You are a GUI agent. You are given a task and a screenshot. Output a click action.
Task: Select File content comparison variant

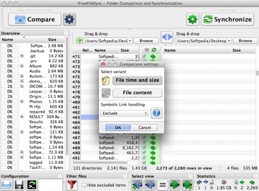137,93
